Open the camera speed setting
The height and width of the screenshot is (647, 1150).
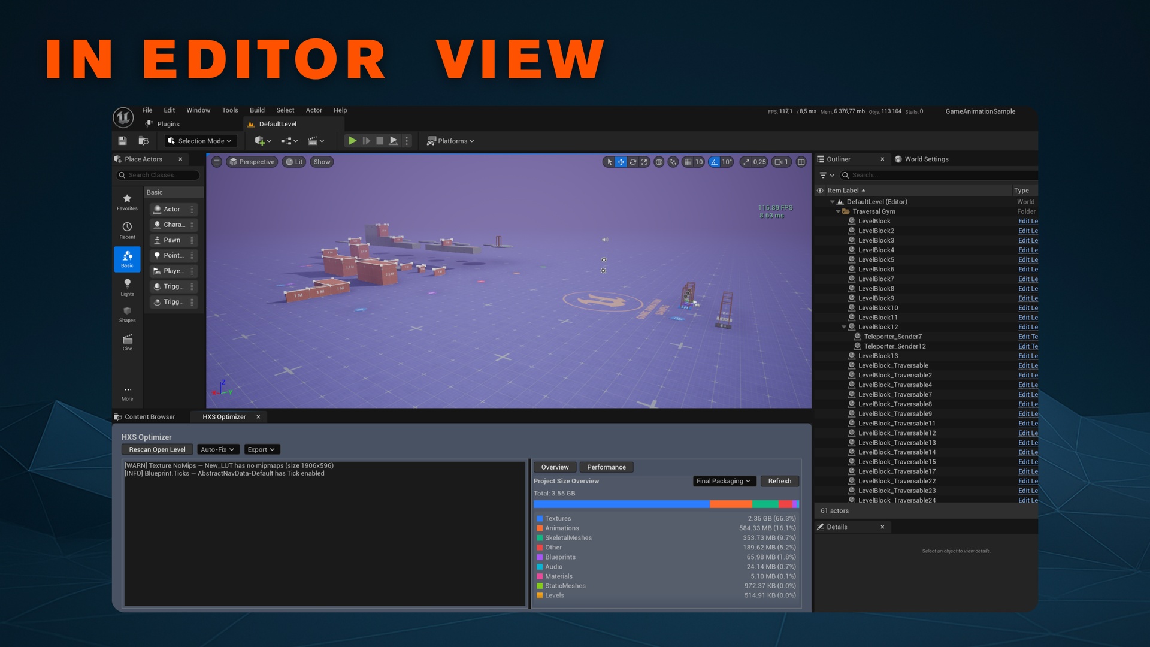(782, 162)
